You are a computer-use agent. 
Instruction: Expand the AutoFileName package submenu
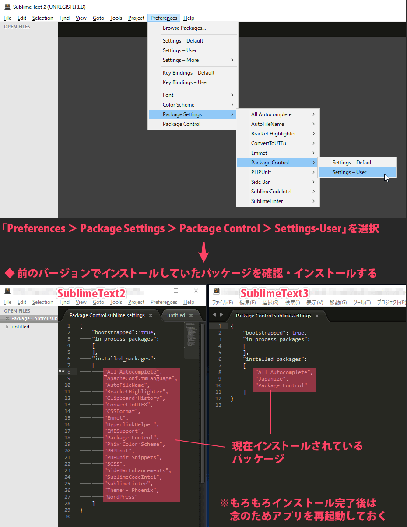point(278,124)
